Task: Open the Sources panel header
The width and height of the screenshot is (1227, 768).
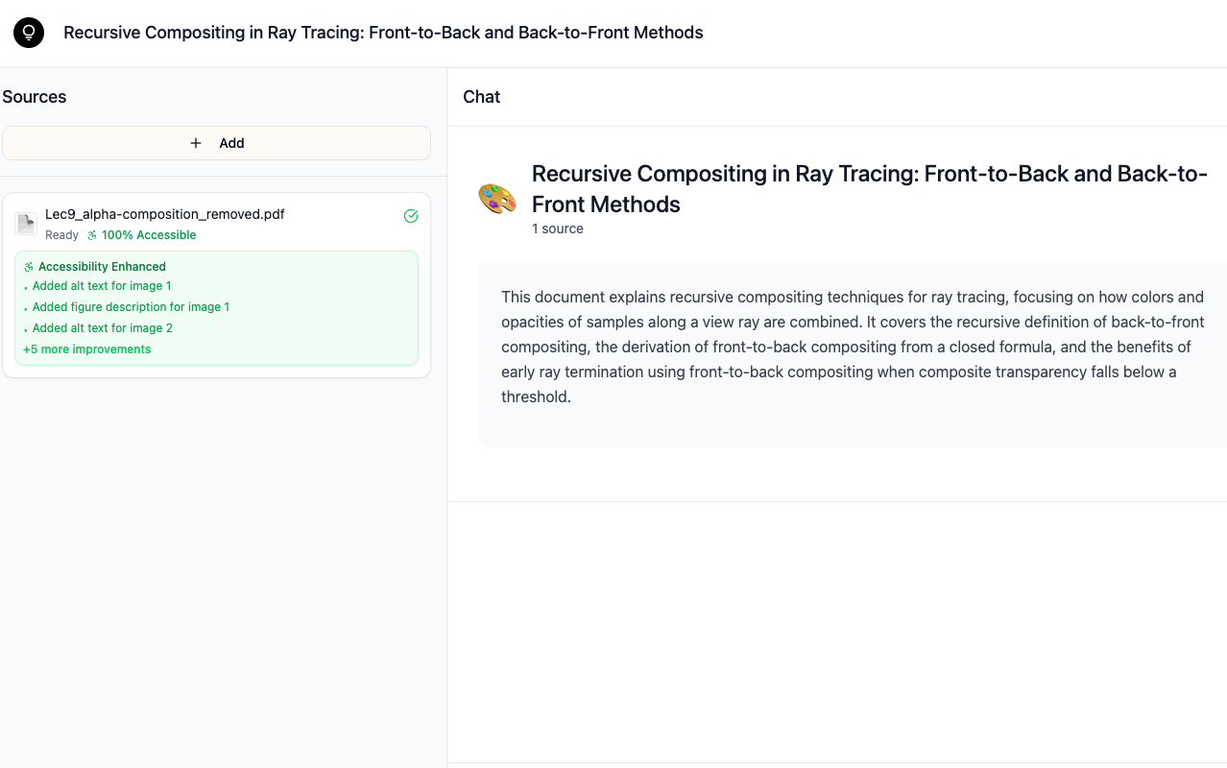Action: 35,97
